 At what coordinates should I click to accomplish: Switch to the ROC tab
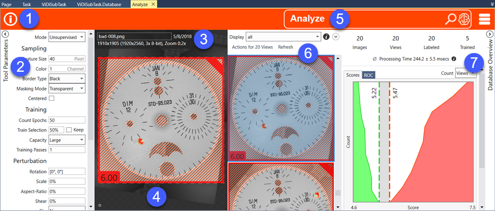pyautogui.click(x=368, y=75)
